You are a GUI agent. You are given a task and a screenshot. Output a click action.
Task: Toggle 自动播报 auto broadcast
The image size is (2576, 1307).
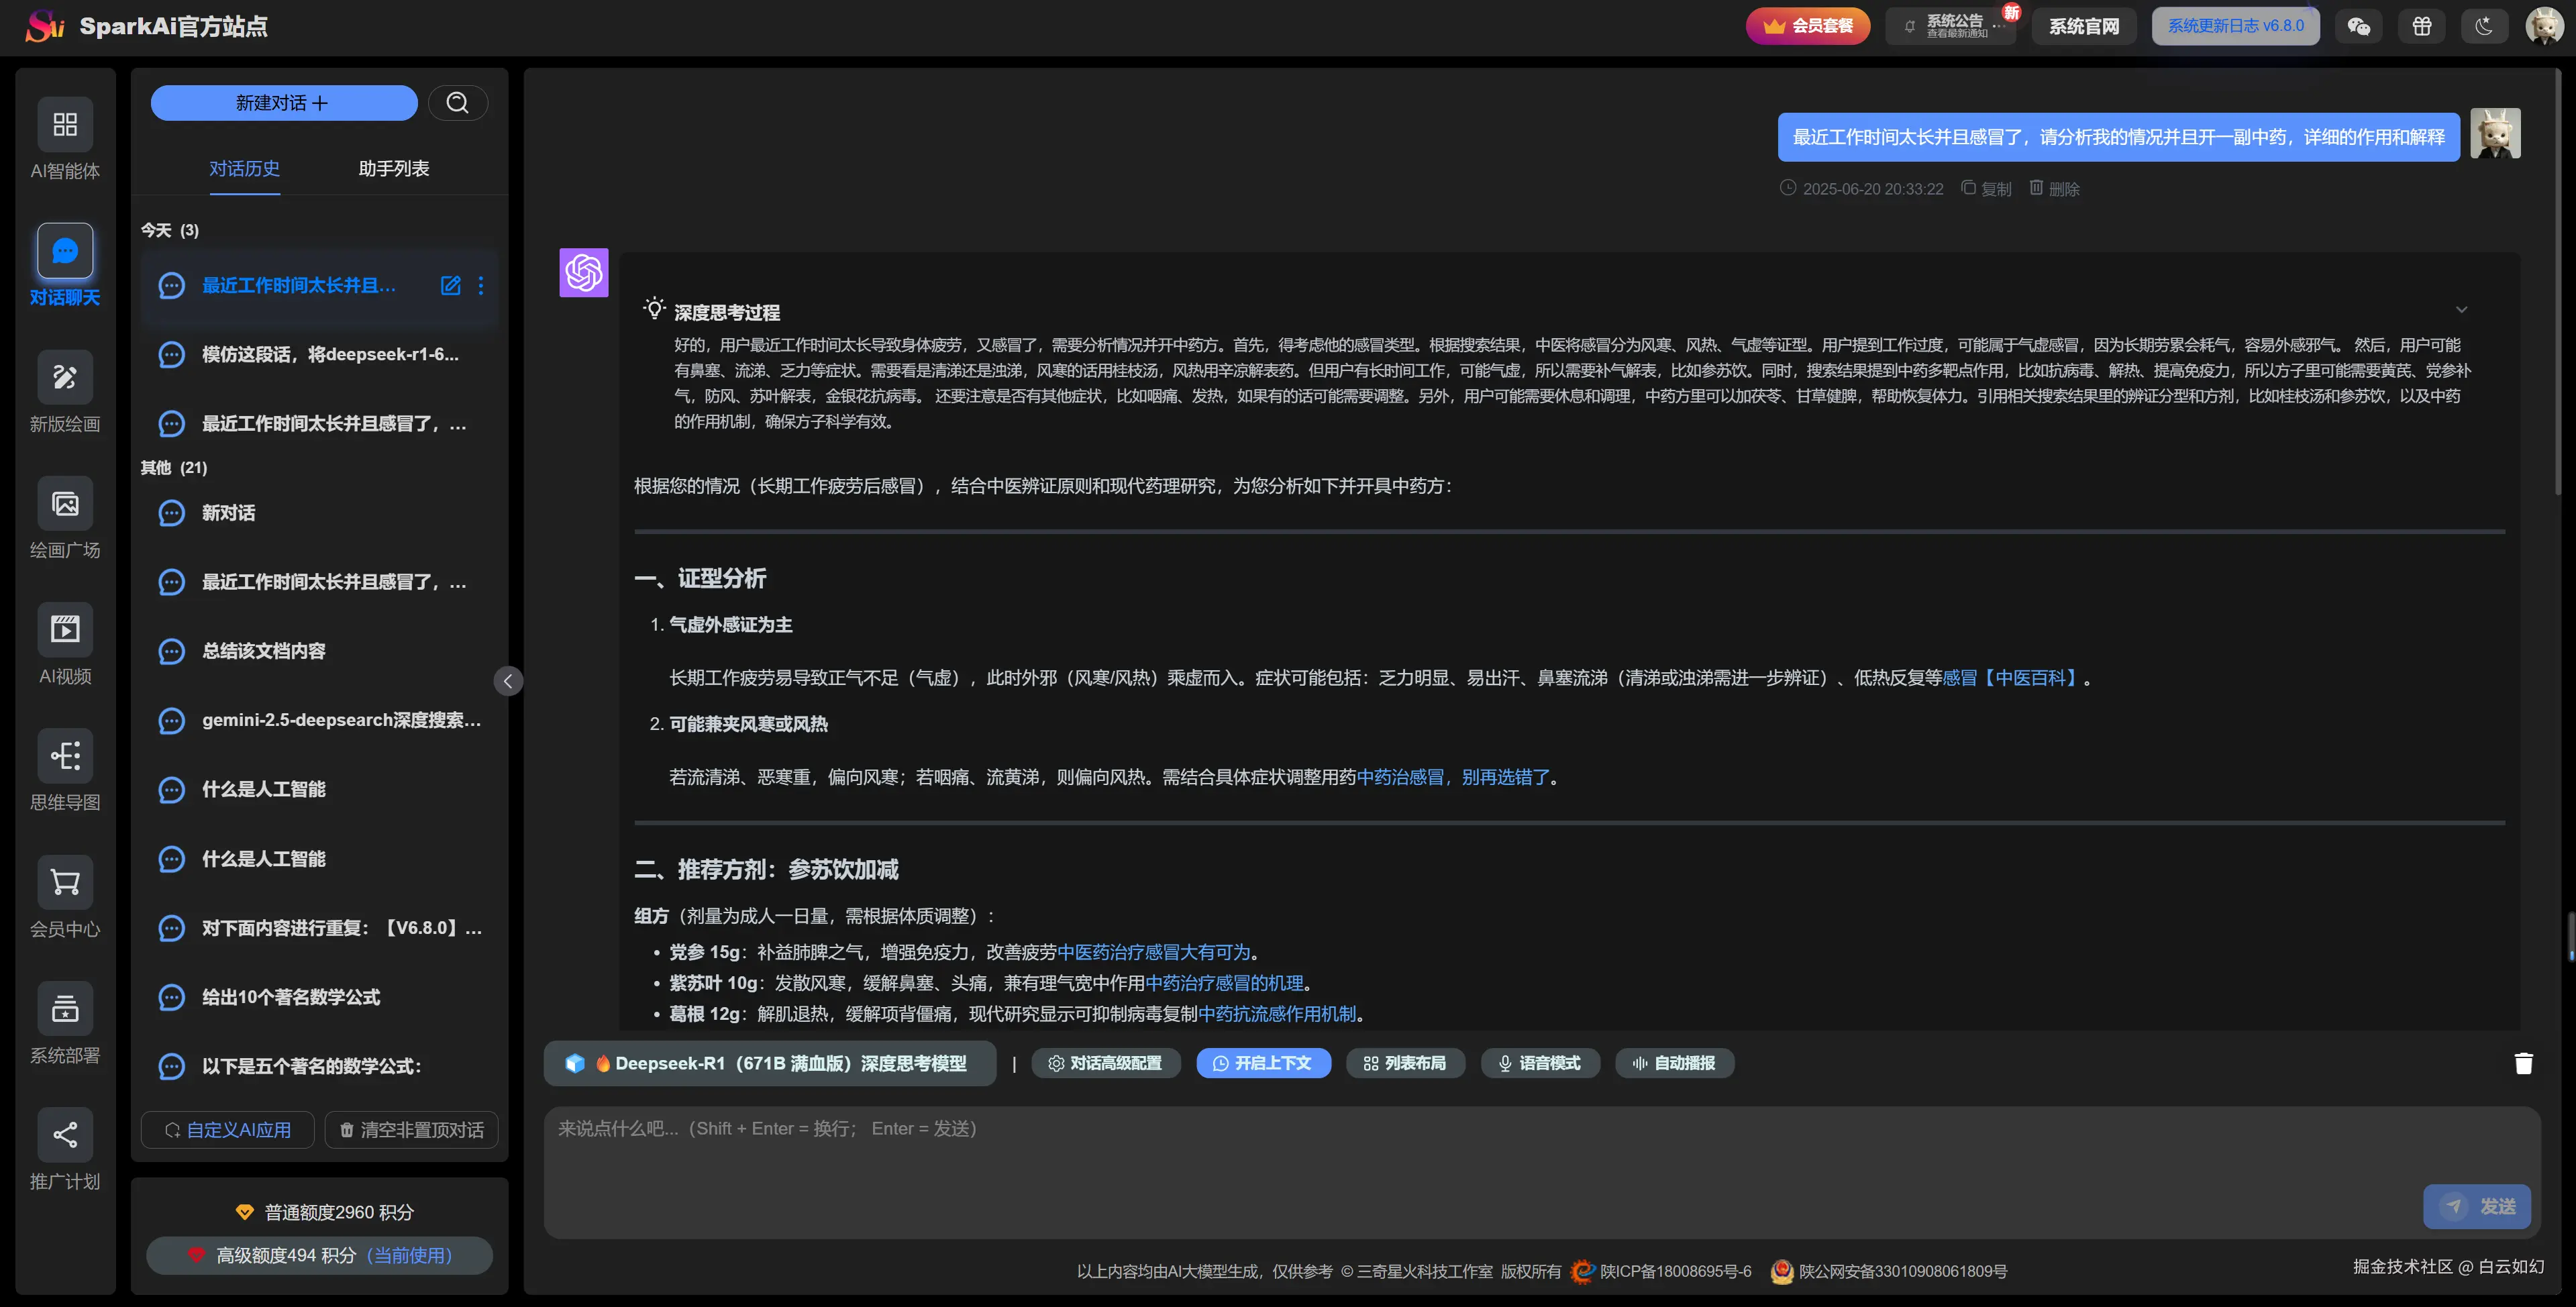(x=1673, y=1063)
